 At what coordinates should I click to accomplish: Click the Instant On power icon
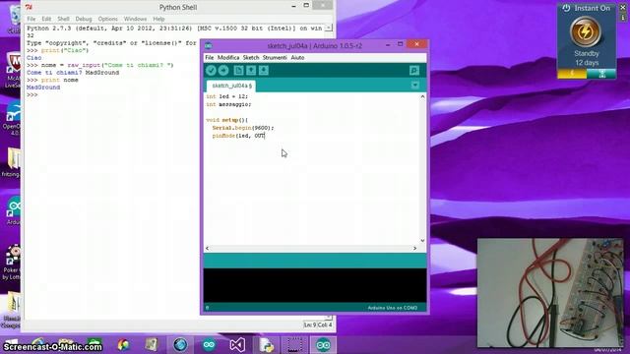point(566,8)
